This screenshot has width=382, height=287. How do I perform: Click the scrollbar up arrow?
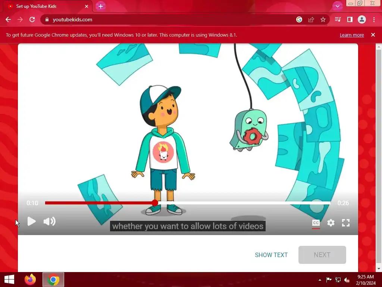click(379, 47)
